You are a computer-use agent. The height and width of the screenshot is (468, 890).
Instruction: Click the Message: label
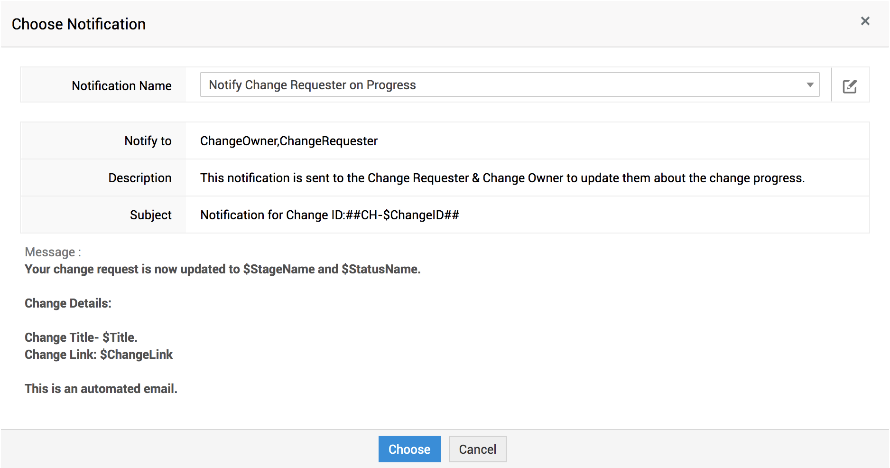tap(53, 252)
